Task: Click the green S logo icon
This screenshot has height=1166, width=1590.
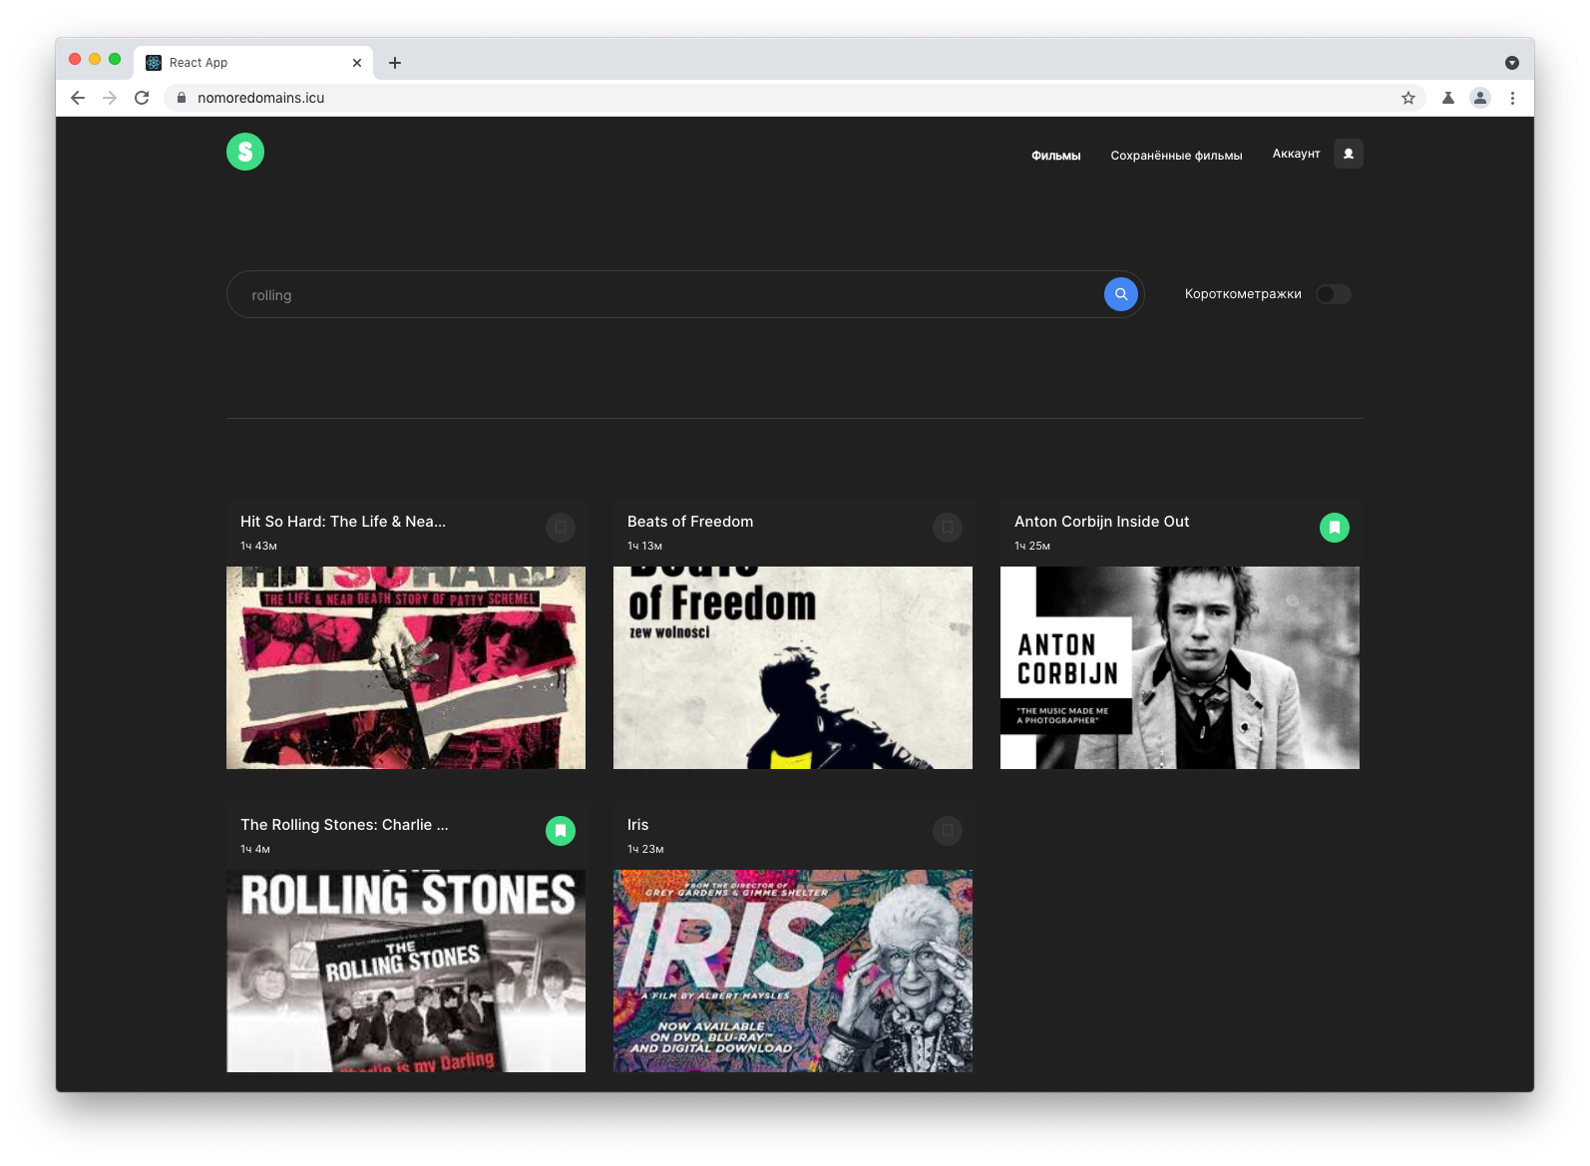Action: click(245, 152)
